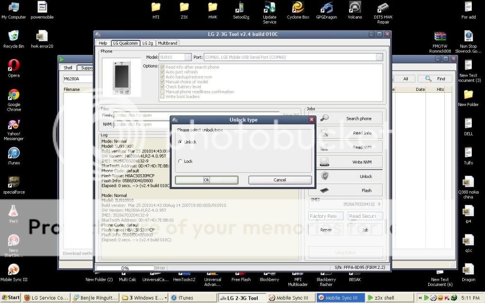Launch the Volcano icon
The width and height of the screenshot is (485, 303).
coord(355,11)
